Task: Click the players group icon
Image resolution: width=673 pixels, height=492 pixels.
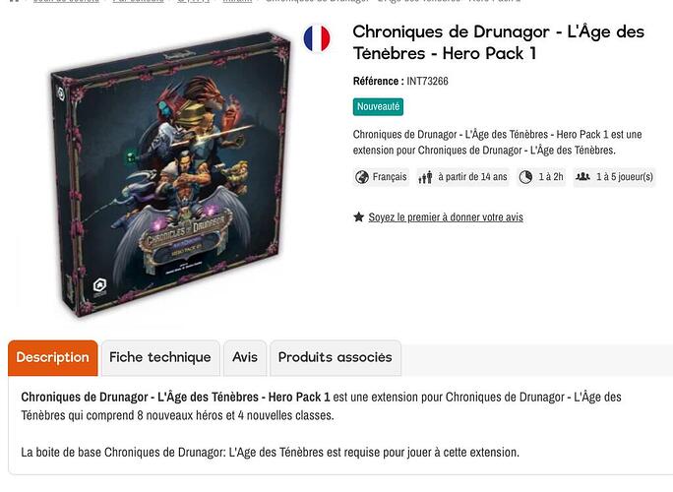Action: click(582, 176)
